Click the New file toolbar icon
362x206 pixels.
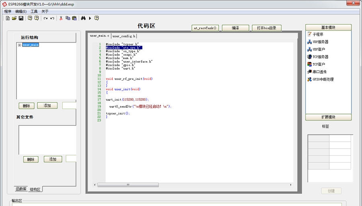pyautogui.click(x=8, y=18)
